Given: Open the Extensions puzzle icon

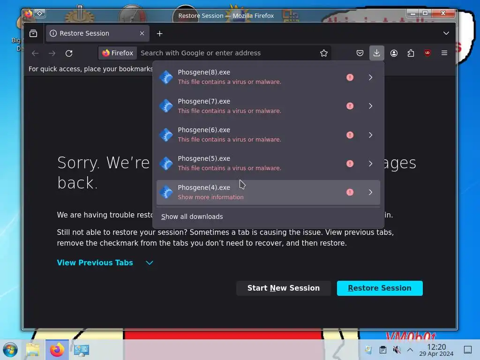Looking at the screenshot, I should click(411, 53).
